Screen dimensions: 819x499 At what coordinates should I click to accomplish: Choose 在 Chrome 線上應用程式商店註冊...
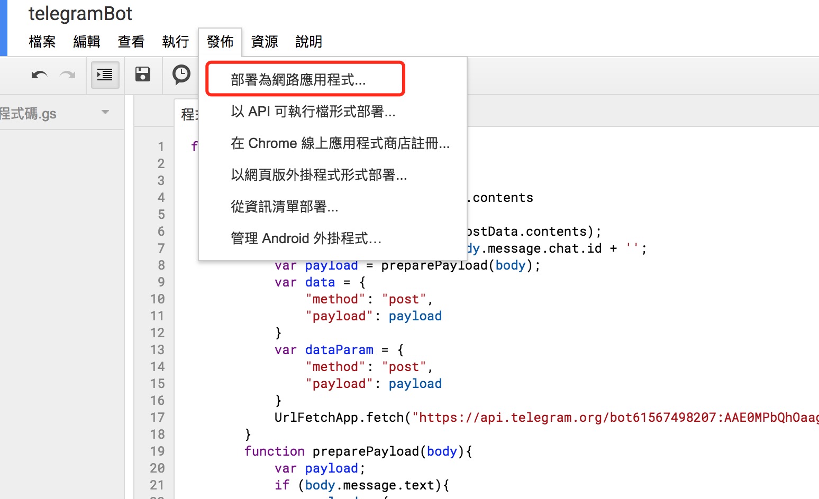[333, 143]
